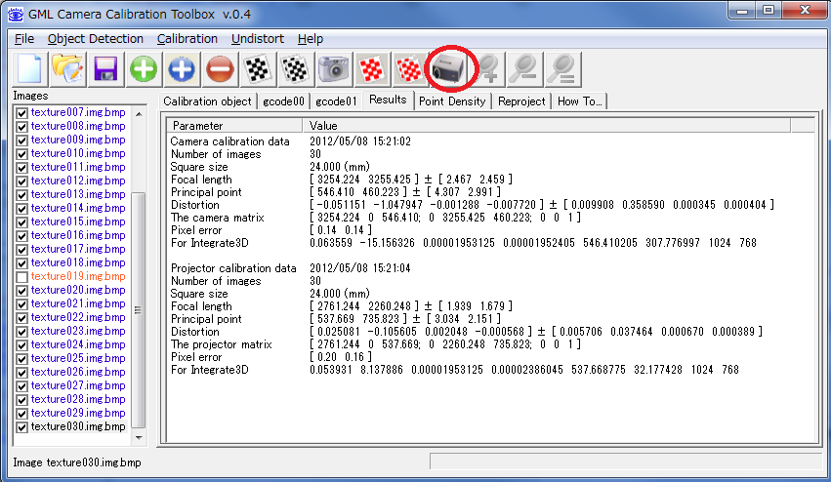Screen dimensions: 831x482
Task: Open the Object Detection menu
Action: pos(95,39)
